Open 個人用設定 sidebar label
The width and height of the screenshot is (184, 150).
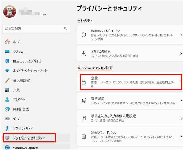(x=21, y=80)
